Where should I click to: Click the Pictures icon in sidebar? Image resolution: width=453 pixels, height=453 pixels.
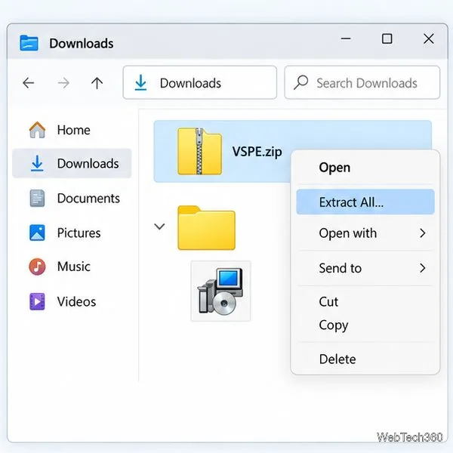tap(37, 233)
